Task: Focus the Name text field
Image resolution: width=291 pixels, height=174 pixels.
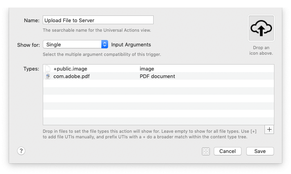Action: (x=98, y=20)
